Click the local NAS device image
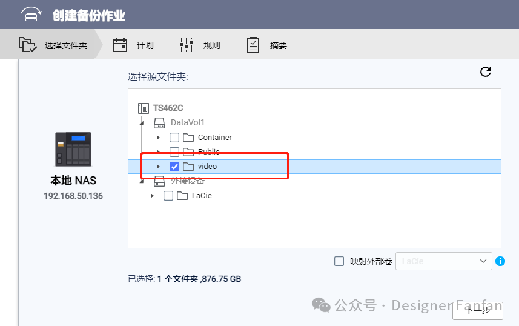 [73, 149]
